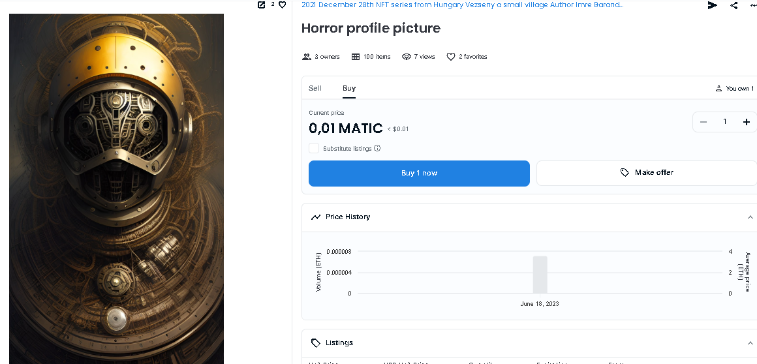
Task: Click the share icon at top right
Action: [734, 5]
